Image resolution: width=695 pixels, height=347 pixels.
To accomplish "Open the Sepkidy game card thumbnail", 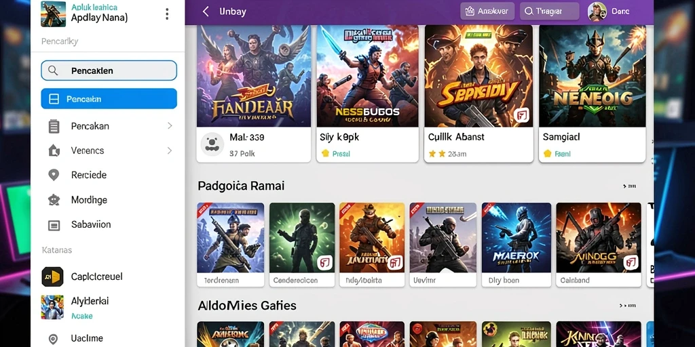I will (478, 76).
